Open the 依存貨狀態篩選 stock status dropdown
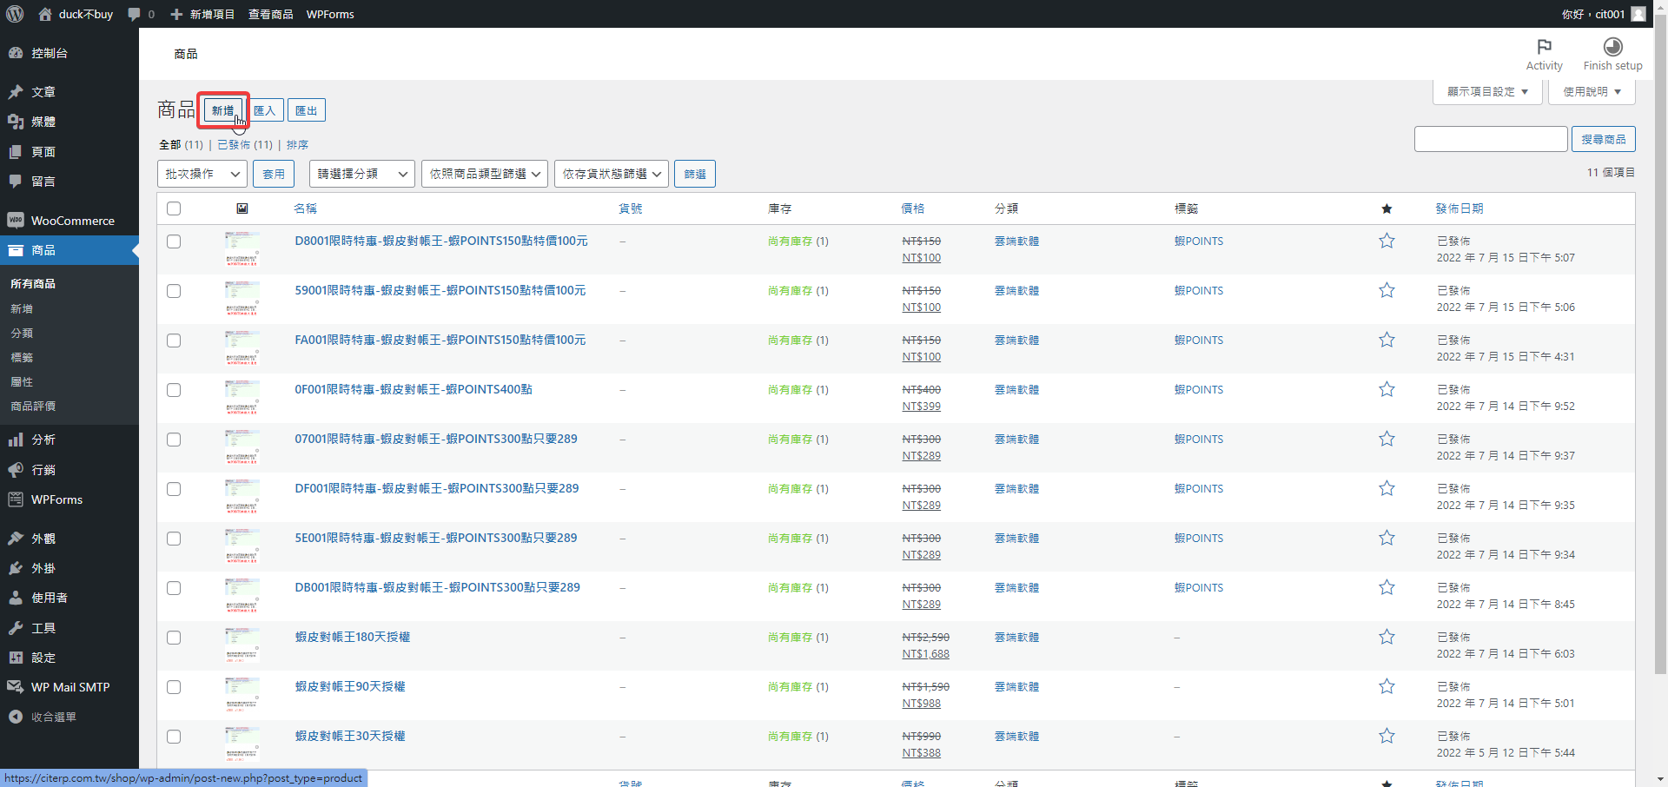The height and width of the screenshot is (787, 1668). pyautogui.click(x=611, y=174)
